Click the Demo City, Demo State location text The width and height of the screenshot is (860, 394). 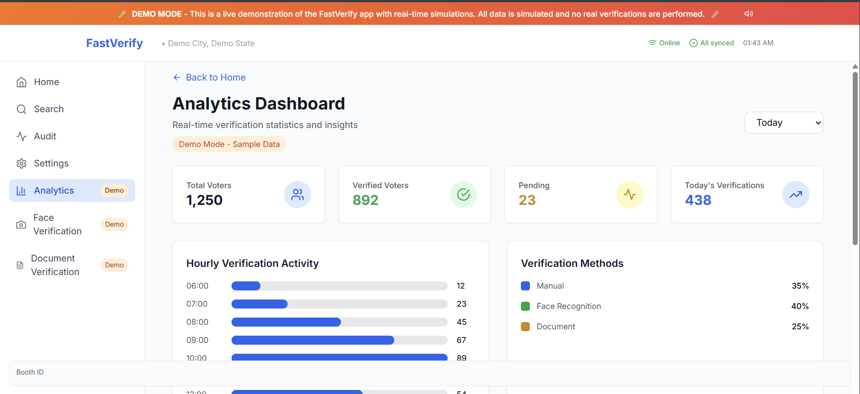211,43
